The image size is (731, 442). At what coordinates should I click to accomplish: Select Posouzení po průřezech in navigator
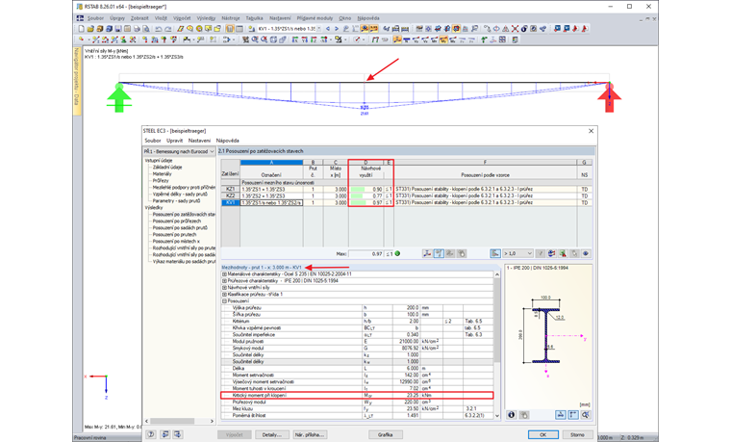coord(177,221)
